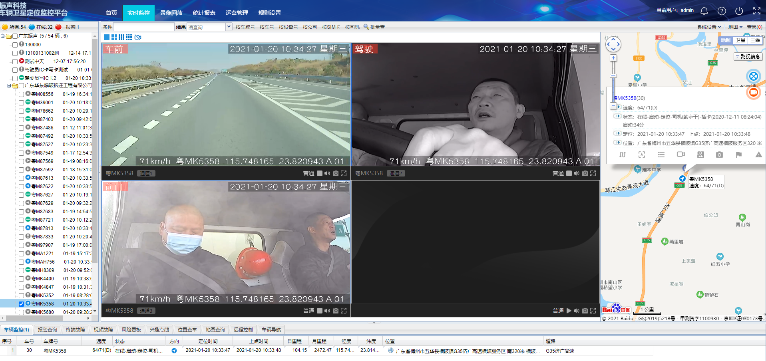Switch to the 报警查询 bottom tab

click(x=47, y=329)
